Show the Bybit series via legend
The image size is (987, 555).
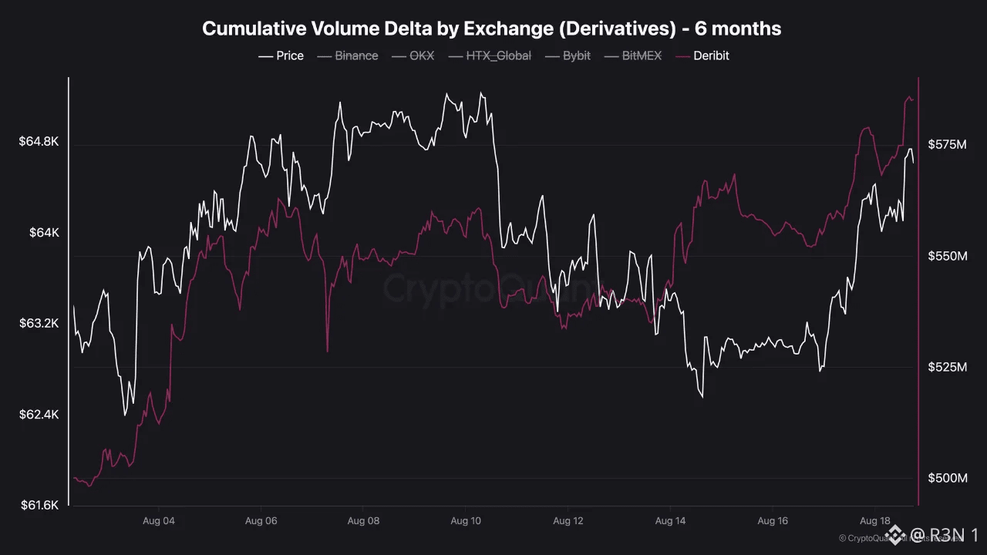coord(567,55)
